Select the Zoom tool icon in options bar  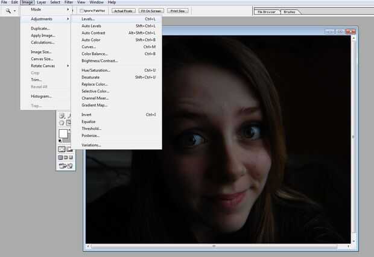pos(7,11)
